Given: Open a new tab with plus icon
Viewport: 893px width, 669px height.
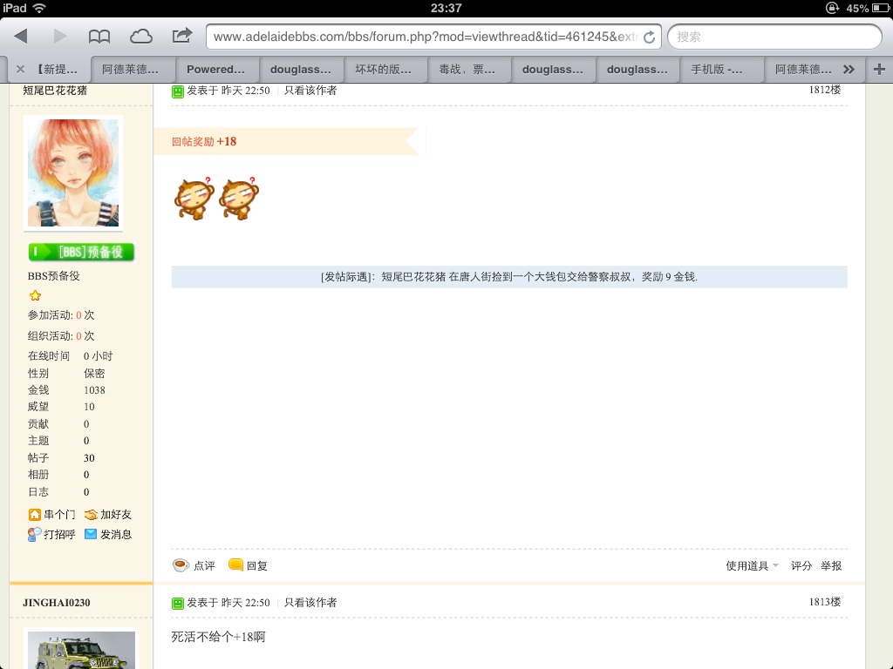Looking at the screenshot, I should (878, 70).
